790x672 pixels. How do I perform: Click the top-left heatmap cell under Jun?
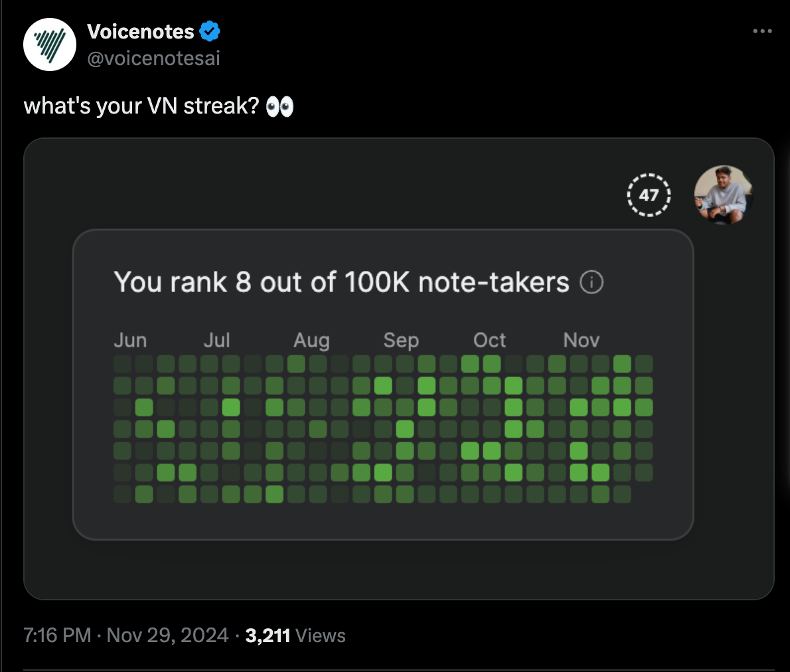click(x=122, y=364)
